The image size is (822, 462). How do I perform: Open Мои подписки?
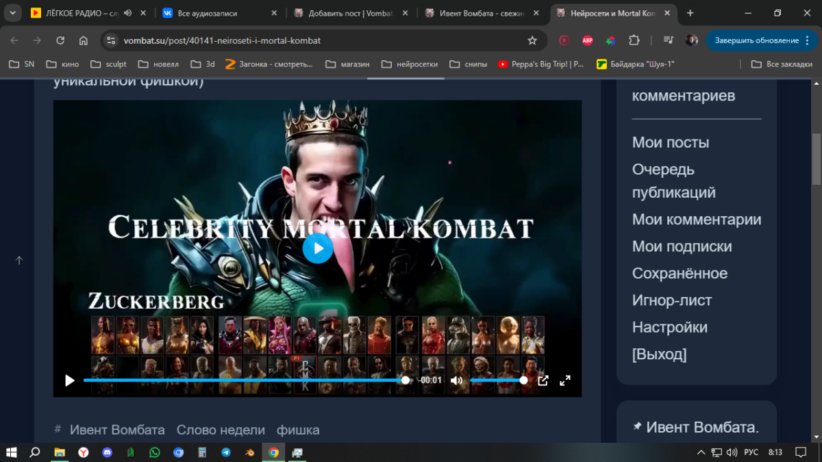click(x=682, y=246)
